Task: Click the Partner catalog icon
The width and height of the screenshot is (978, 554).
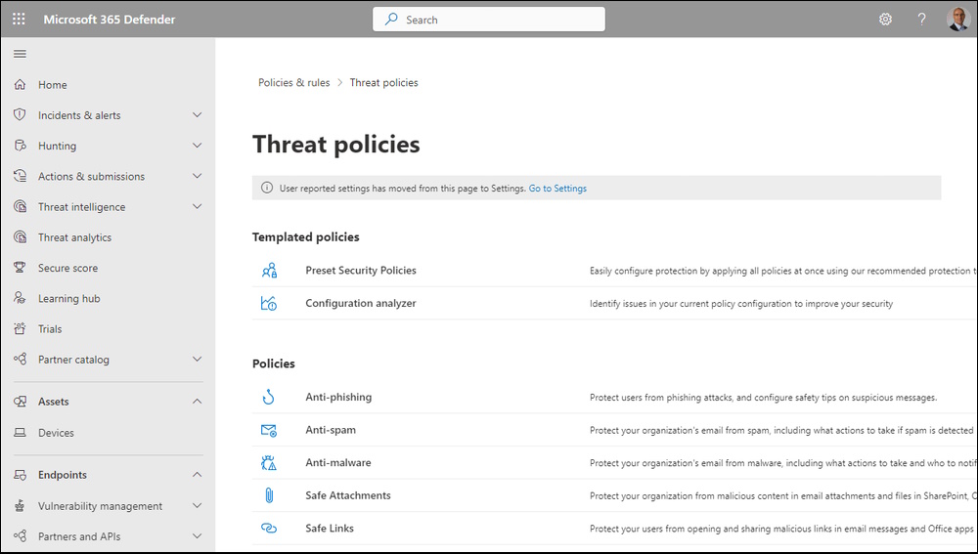Action: (20, 359)
